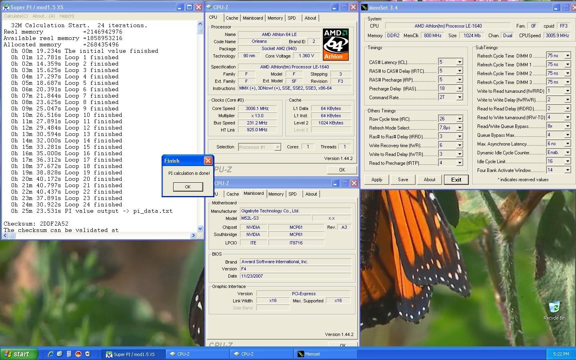Select Cache tab in top CPU-Z

click(232, 18)
